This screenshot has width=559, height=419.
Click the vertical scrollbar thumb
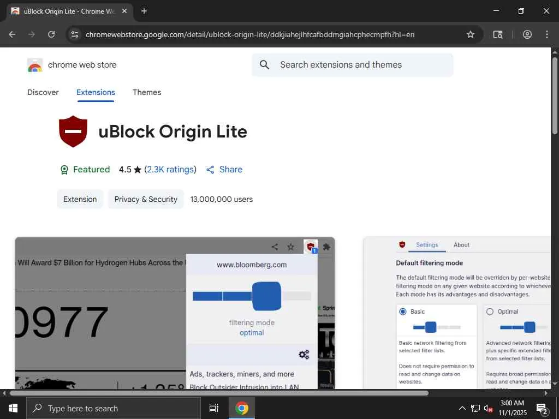point(555,95)
